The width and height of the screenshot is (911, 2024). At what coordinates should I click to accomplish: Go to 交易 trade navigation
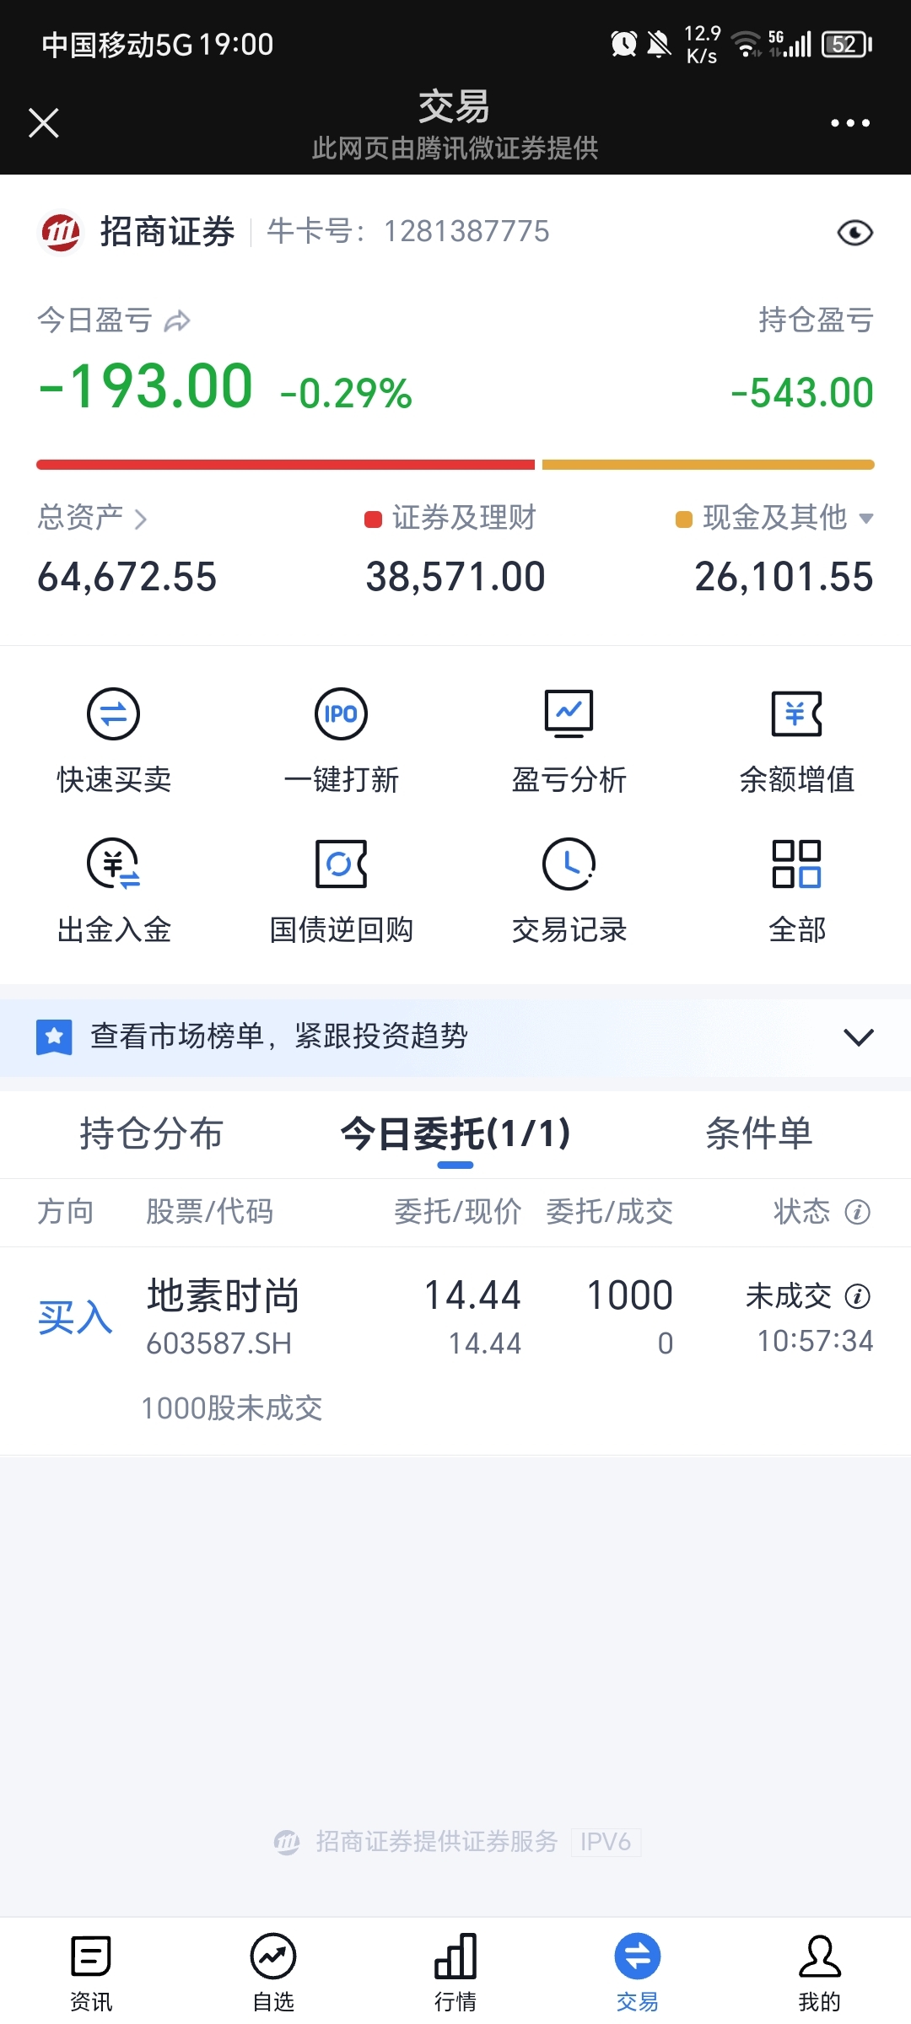[x=638, y=1972]
